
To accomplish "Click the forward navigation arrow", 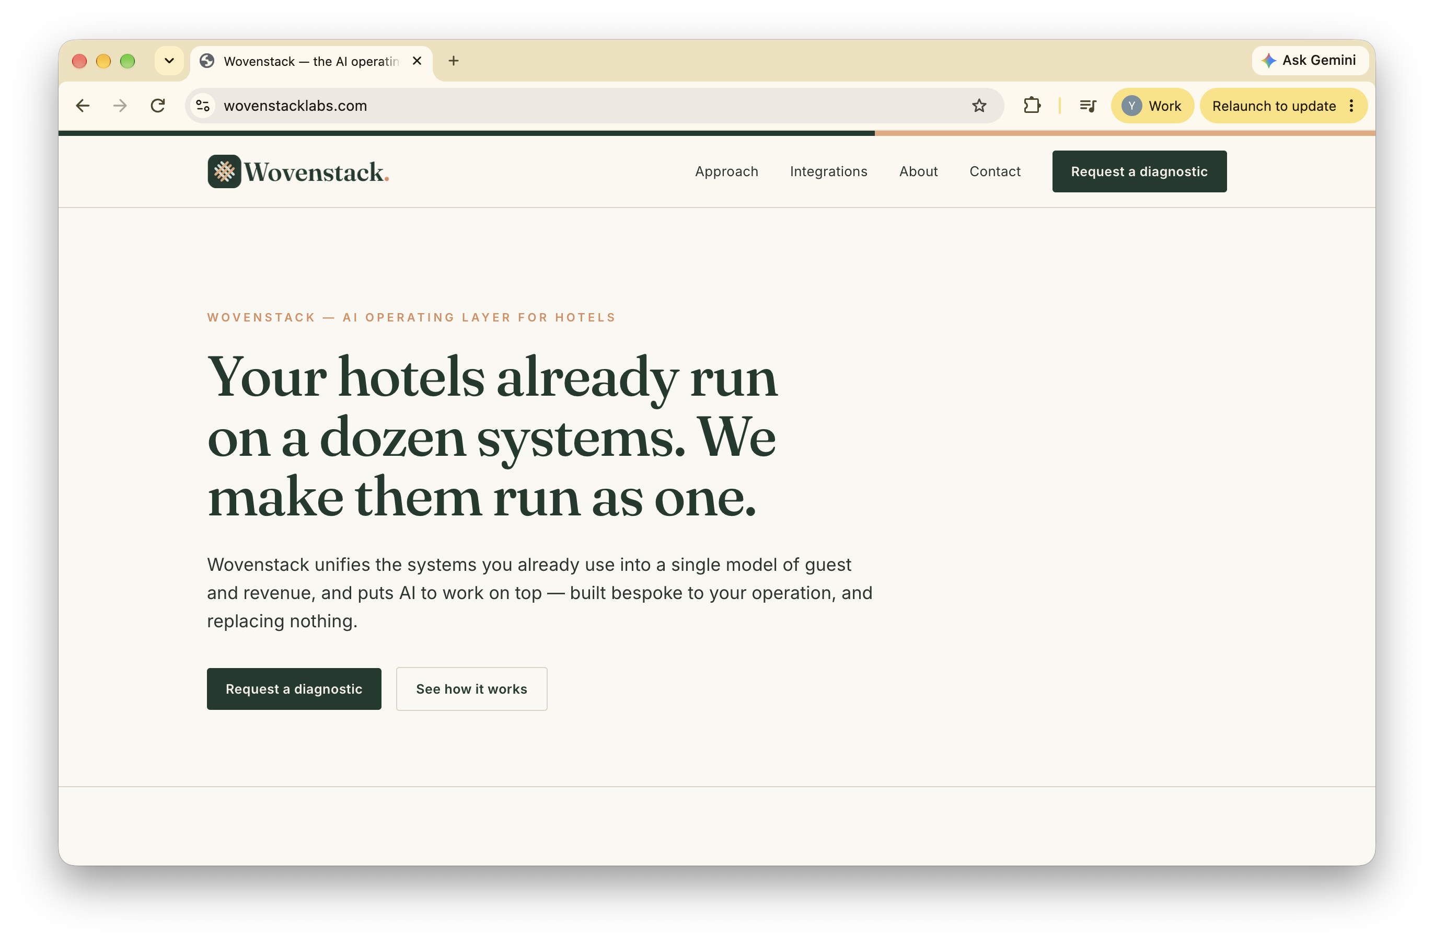I will [120, 106].
